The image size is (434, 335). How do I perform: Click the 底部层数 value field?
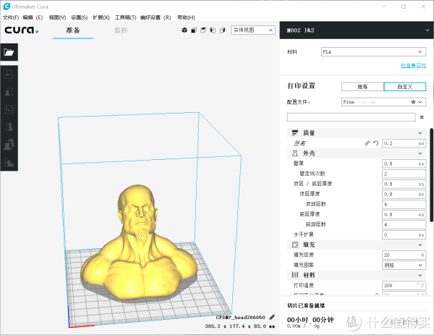[404, 224]
